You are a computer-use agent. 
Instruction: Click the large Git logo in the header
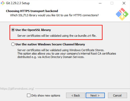click(122, 14)
